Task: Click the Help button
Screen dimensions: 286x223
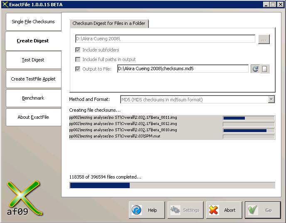Action: [x=147, y=210]
